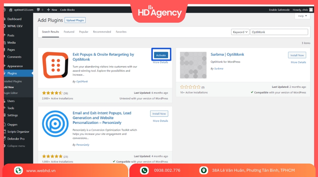Open the Oxygen sidebar item

pyautogui.click(x=12, y=125)
